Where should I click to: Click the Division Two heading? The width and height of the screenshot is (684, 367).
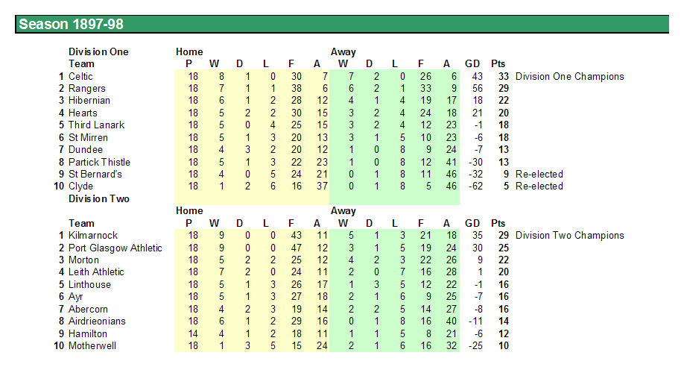coord(99,198)
